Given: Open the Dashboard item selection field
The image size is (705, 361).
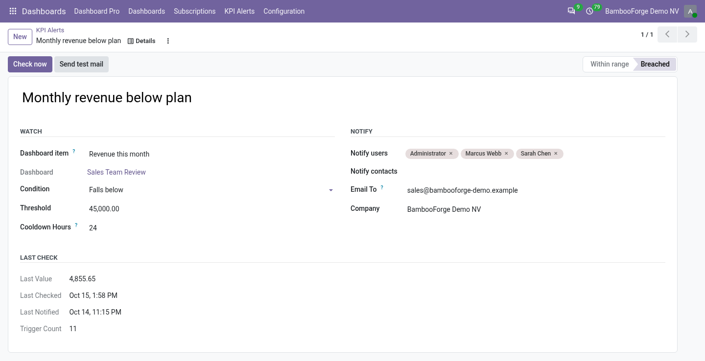Looking at the screenshot, I should tap(211, 154).
